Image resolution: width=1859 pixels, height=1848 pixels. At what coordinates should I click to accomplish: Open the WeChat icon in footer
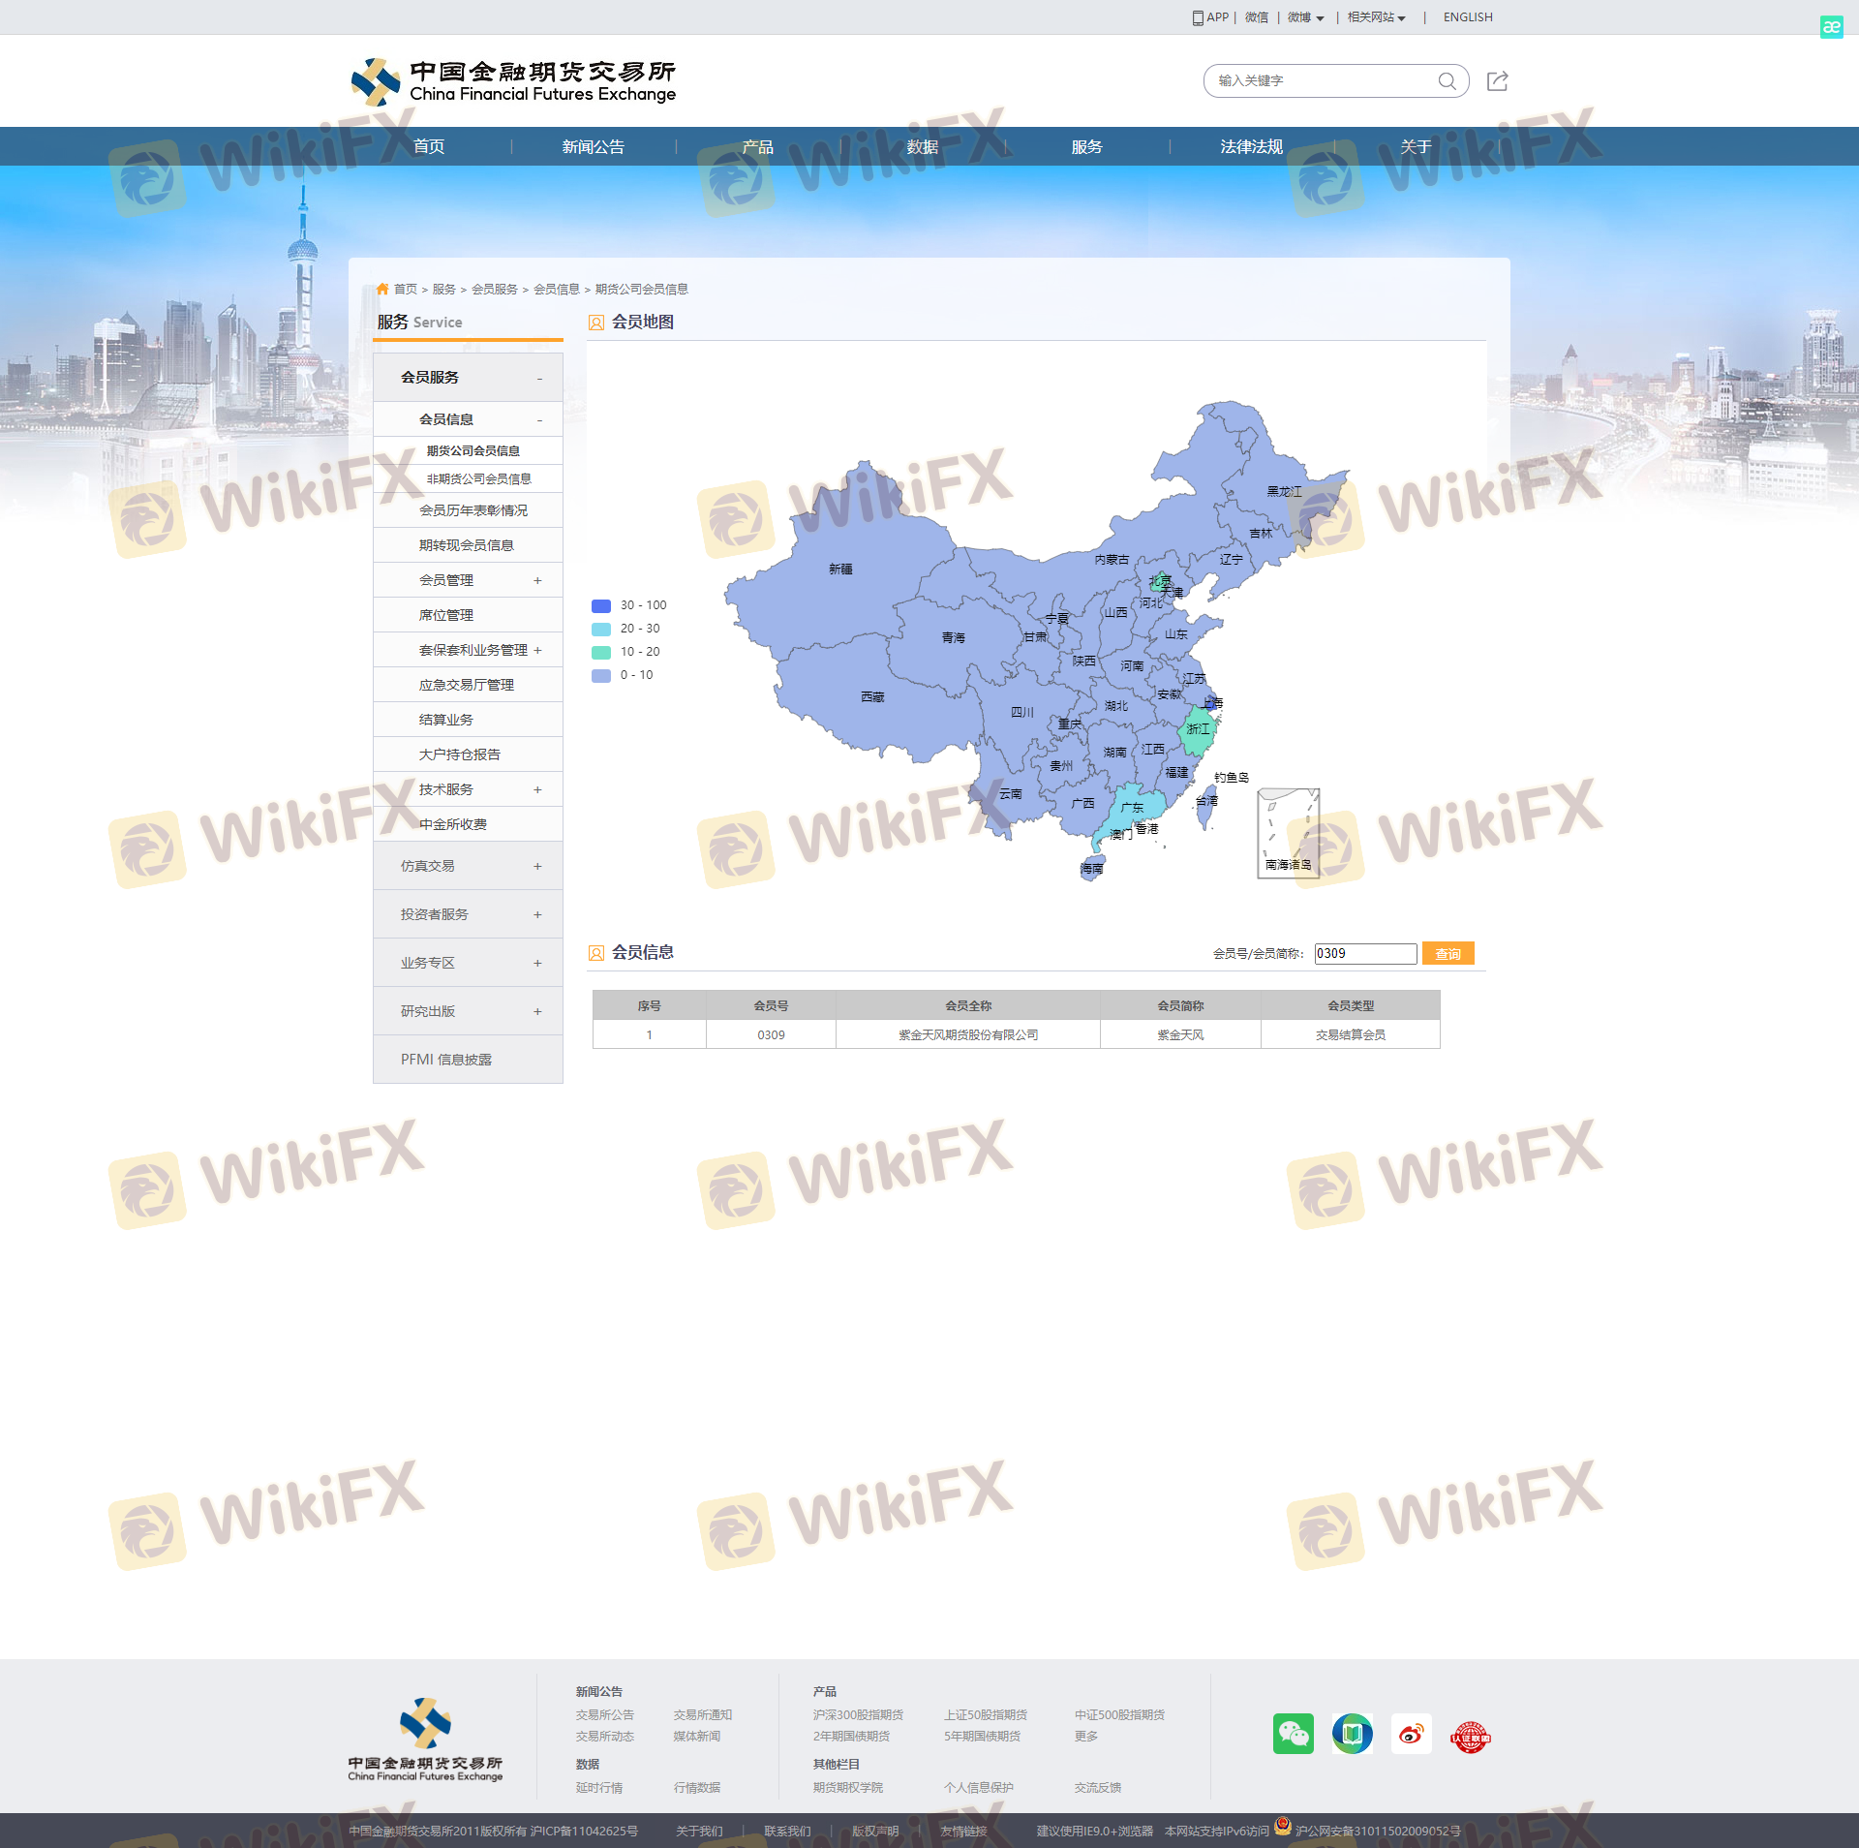pyautogui.click(x=1293, y=1734)
